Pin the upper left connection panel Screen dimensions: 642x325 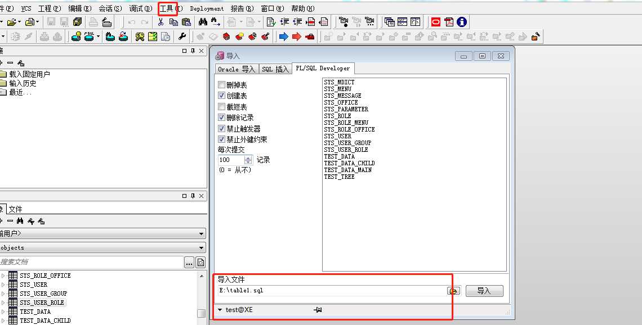point(193,51)
